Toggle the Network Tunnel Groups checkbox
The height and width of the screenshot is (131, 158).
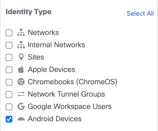click(x=9, y=95)
